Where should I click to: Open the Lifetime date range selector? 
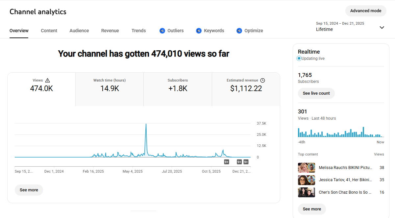[340, 27]
